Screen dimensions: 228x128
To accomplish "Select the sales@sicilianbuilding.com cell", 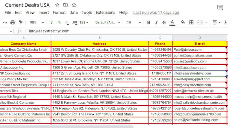I will click(199, 120).
